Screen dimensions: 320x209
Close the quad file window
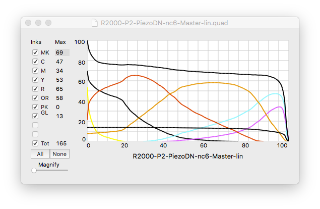[28, 23]
